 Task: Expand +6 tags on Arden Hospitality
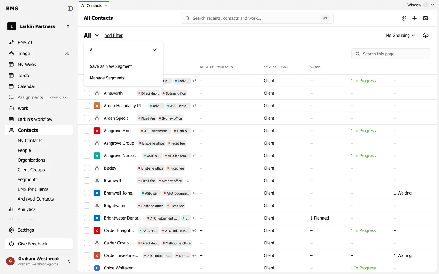[x=195, y=106]
